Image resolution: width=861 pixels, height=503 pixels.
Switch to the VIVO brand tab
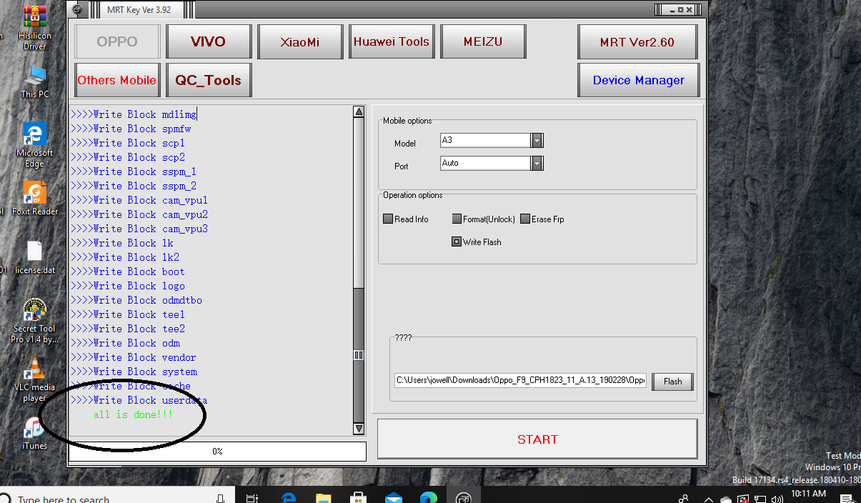pos(209,41)
